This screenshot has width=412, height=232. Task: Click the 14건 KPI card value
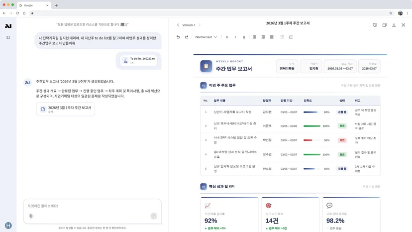pyautogui.click(x=272, y=221)
